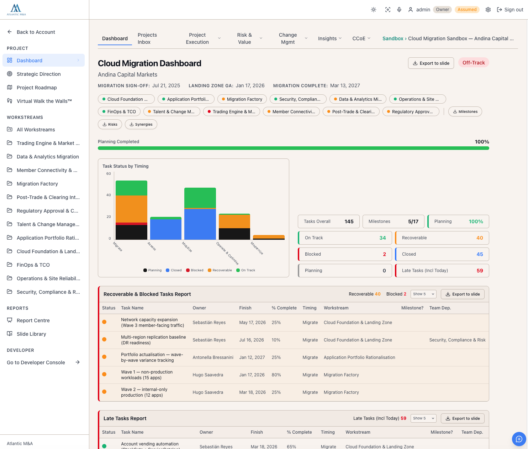Toggle the light/dark theme sun icon
This screenshot has width=528, height=449.
(374, 10)
